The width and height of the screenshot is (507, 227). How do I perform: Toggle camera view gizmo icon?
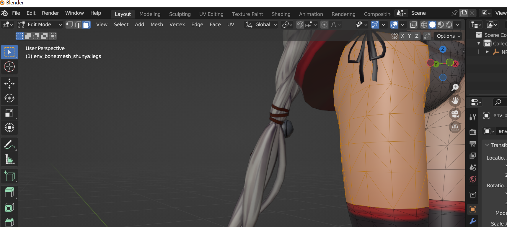click(x=455, y=114)
